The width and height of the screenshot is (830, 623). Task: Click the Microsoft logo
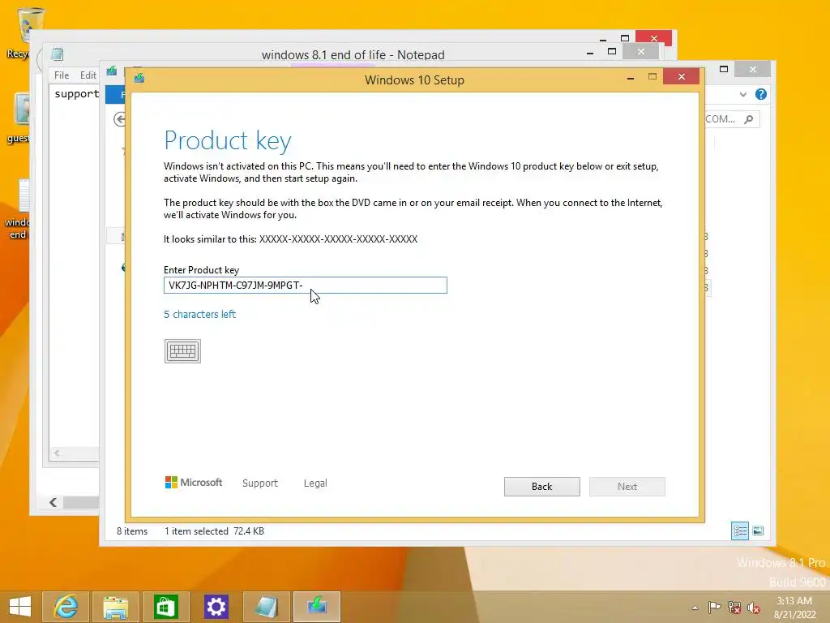(x=194, y=482)
